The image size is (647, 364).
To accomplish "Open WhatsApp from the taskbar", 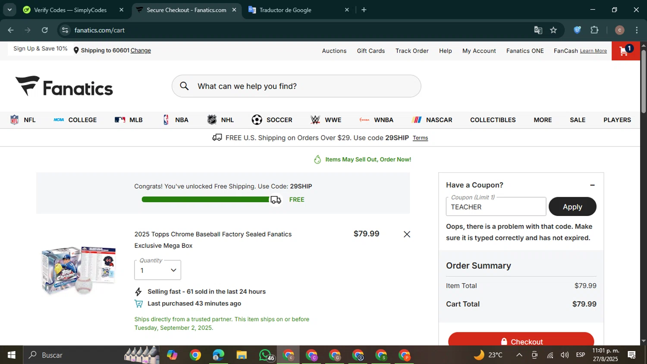I will tap(266, 355).
